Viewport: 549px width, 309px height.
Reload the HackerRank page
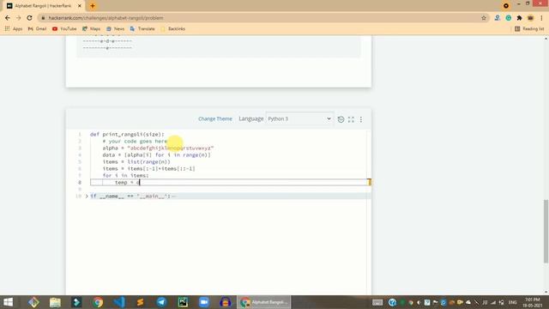tap(30, 18)
